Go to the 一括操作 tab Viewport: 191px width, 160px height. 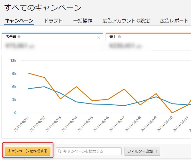[x=83, y=21]
